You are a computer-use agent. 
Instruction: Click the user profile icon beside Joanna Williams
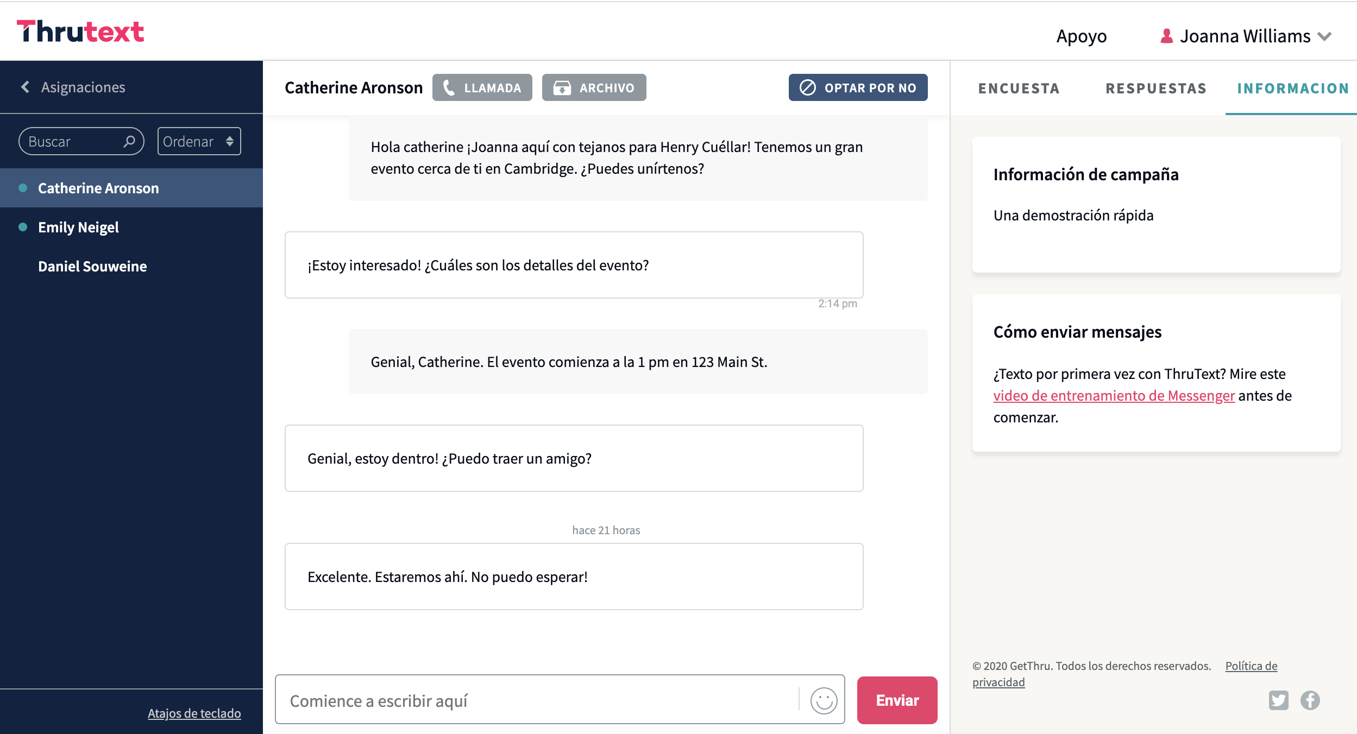point(1166,36)
